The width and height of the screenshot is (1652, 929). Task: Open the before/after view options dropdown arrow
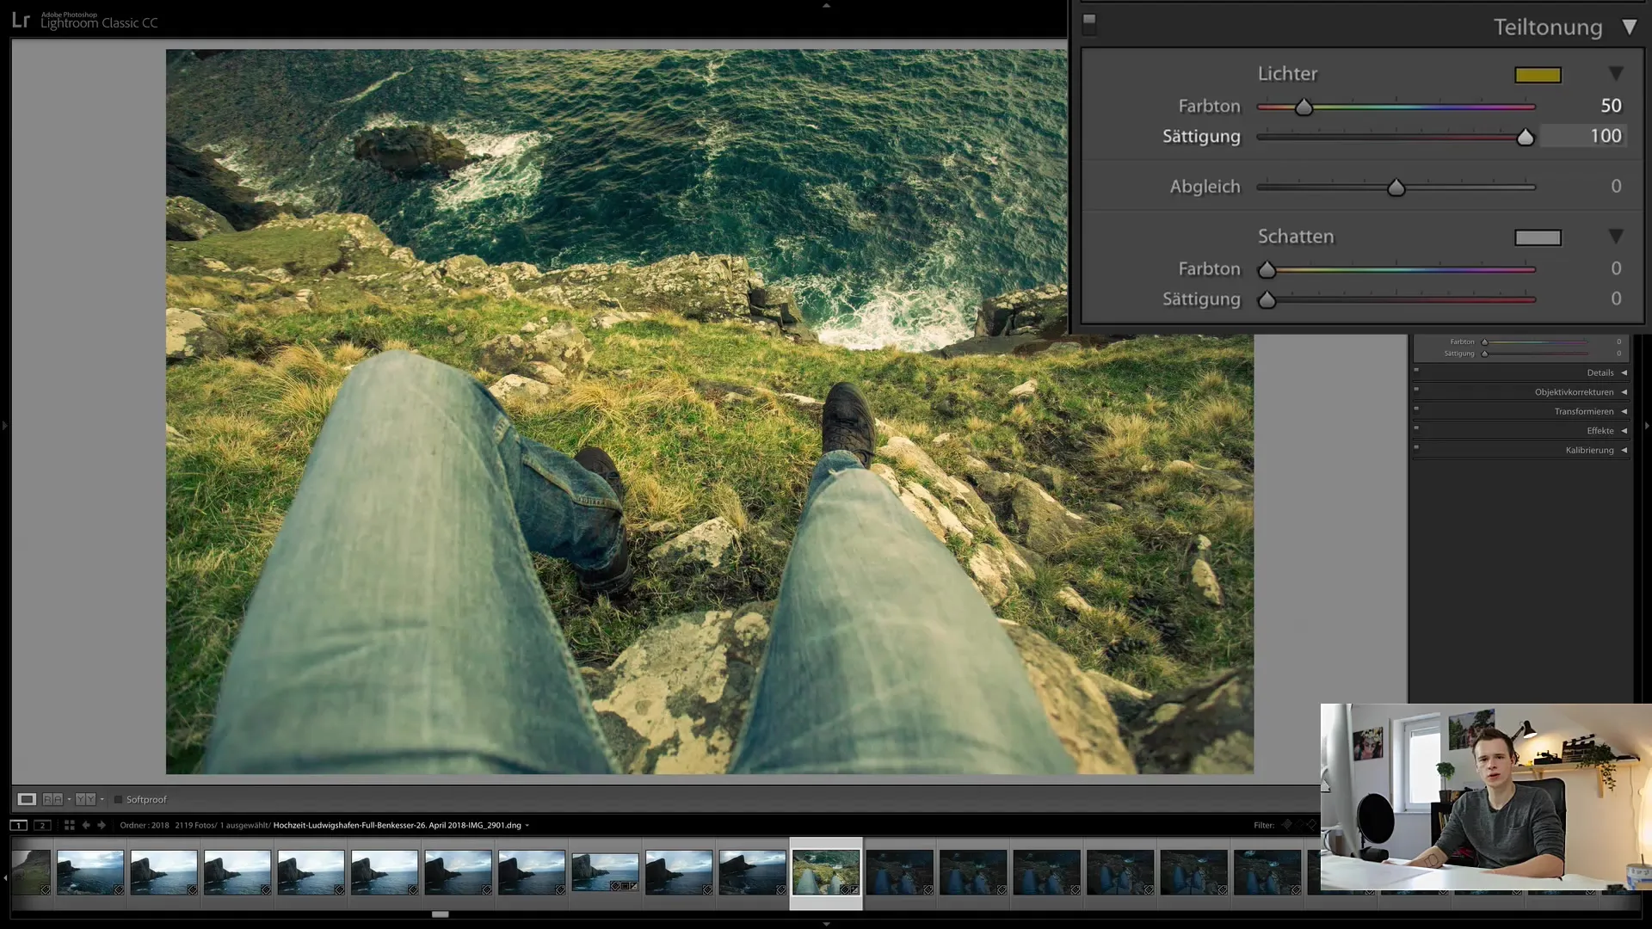[x=102, y=799]
